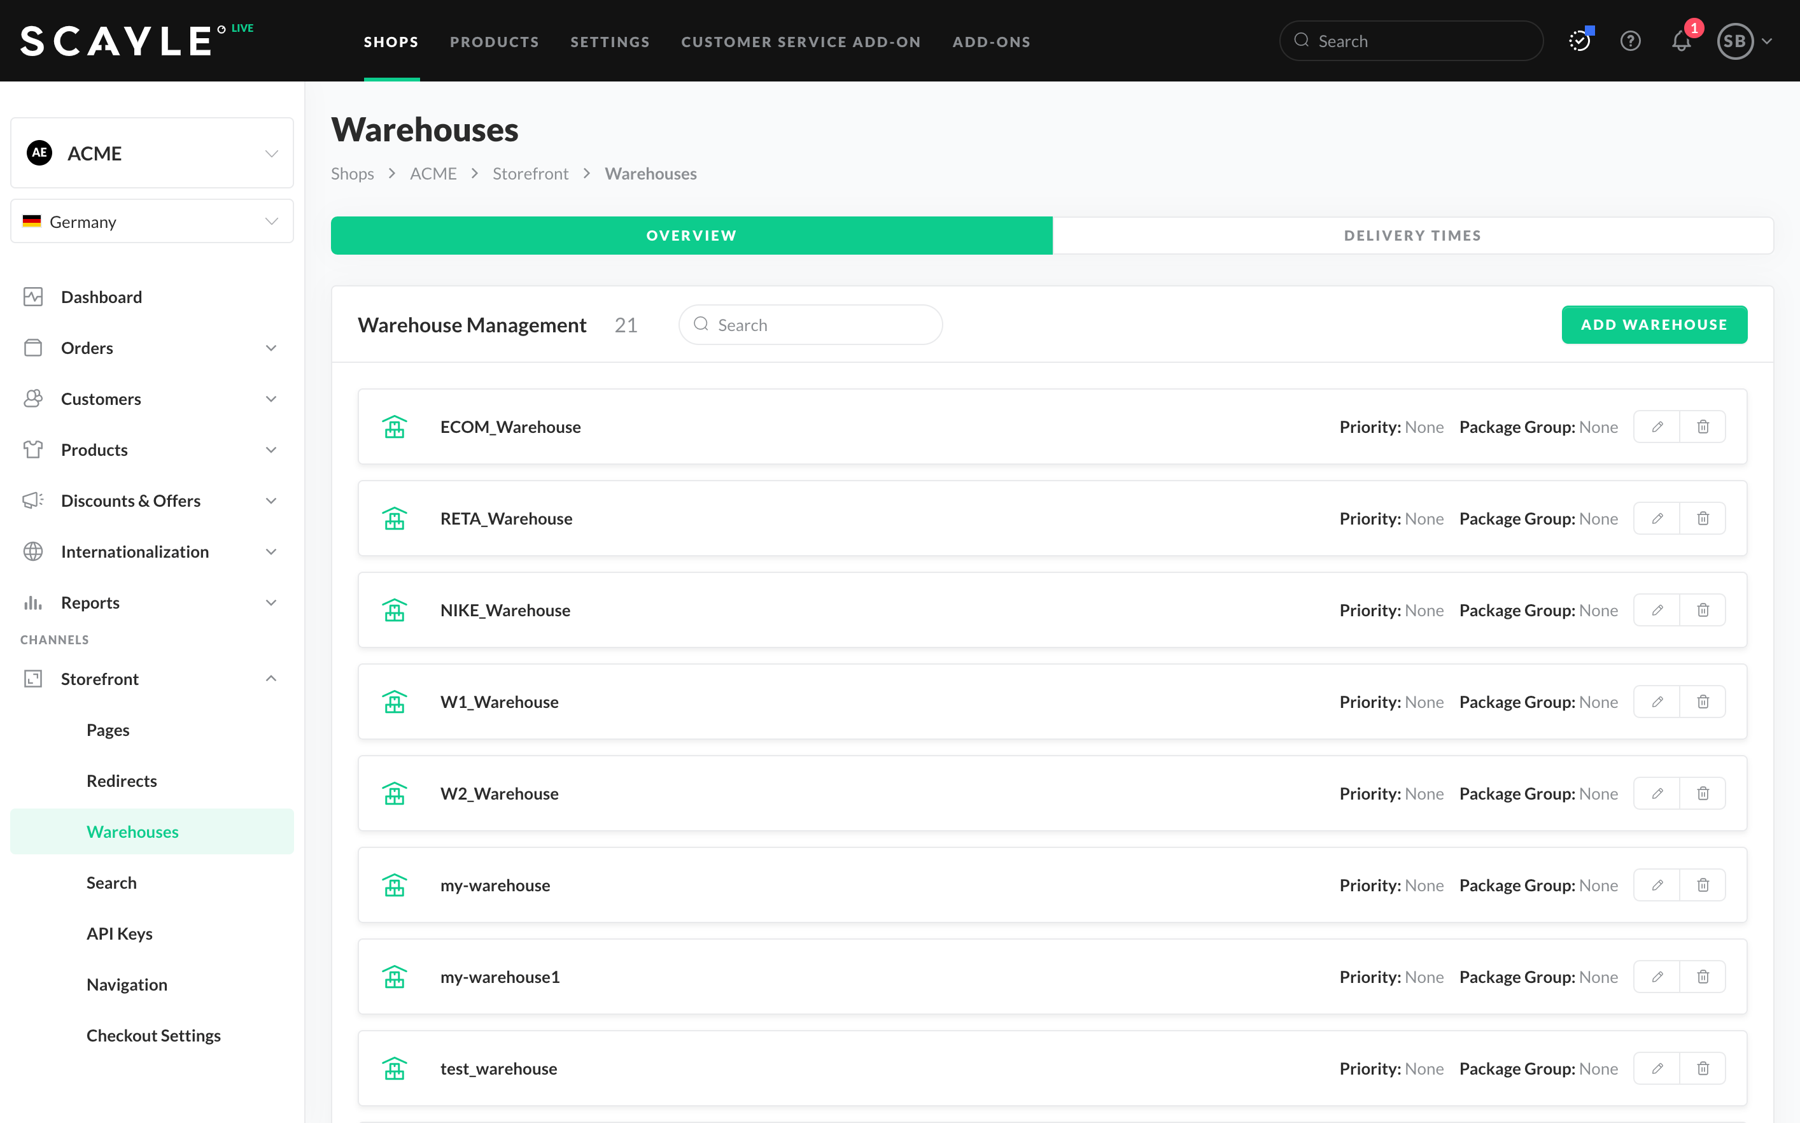Click the activity status clock icon

click(x=1580, y=41)
